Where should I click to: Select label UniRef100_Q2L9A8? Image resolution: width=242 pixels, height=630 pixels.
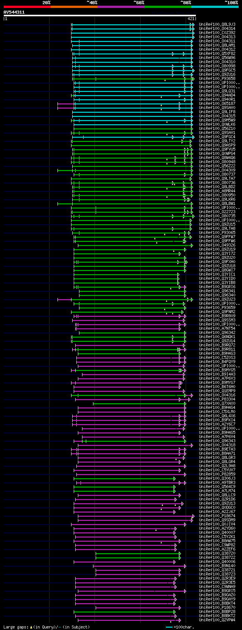[x=217, y=466]
